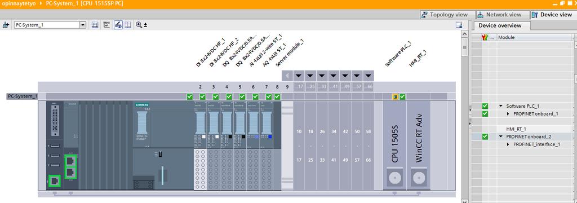This screenshot has width=577, height=203.
Task: Click the go-to-network-view arrow icon in toolbar
Action: [x=6, y=25]
